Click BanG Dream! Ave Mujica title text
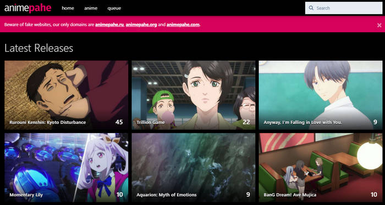Screen dimensions: 385x205 pos(290,195)
